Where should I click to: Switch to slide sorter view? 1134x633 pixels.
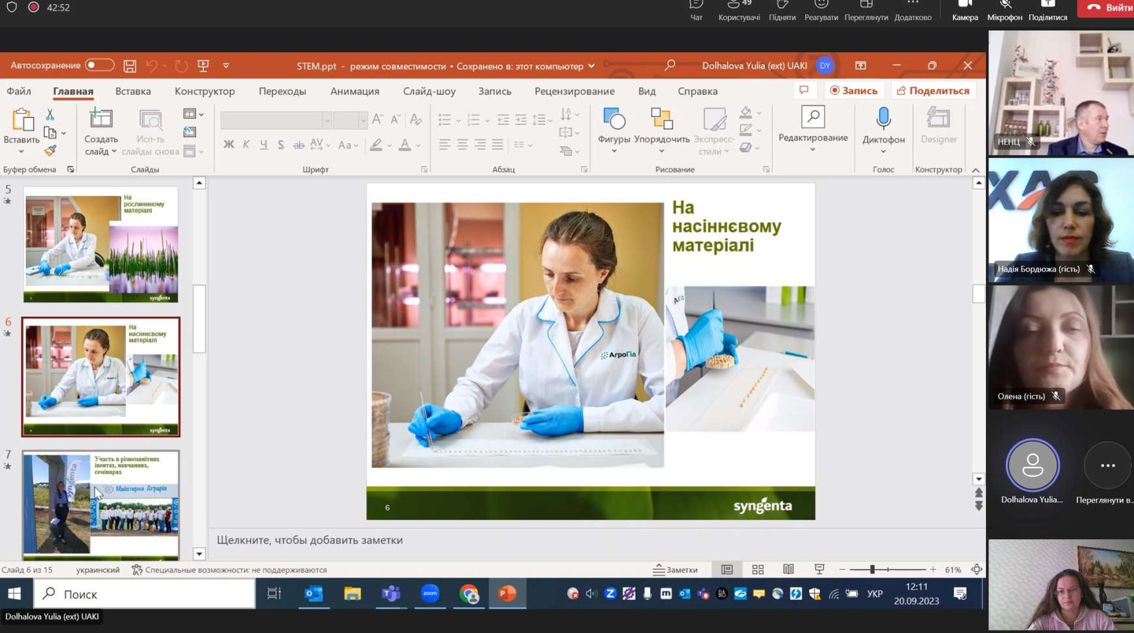coord(758,569)
